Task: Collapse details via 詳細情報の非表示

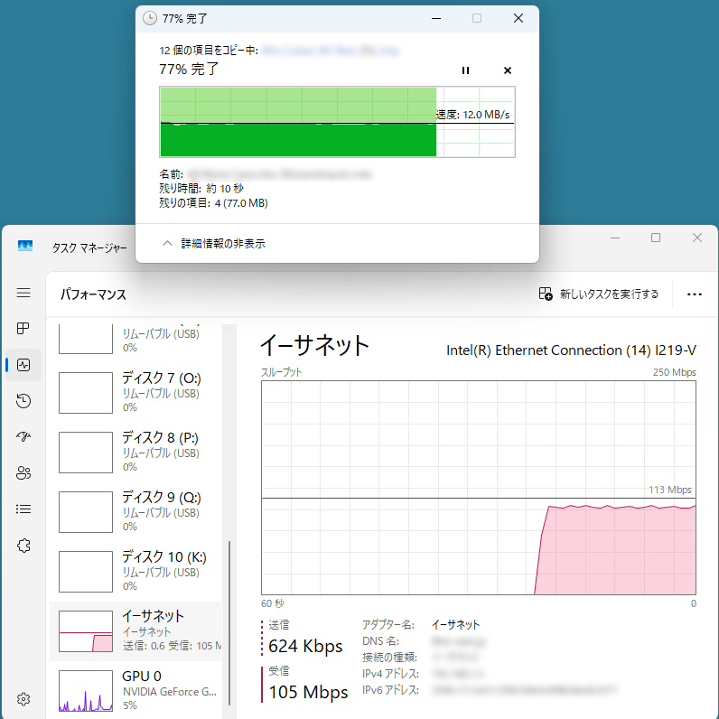Action: point(214,244)
